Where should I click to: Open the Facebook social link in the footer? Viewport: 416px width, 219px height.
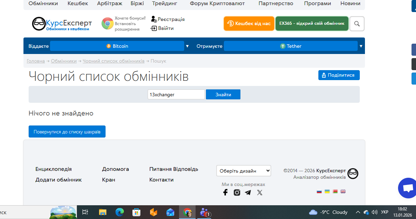(x=225, y=193)
